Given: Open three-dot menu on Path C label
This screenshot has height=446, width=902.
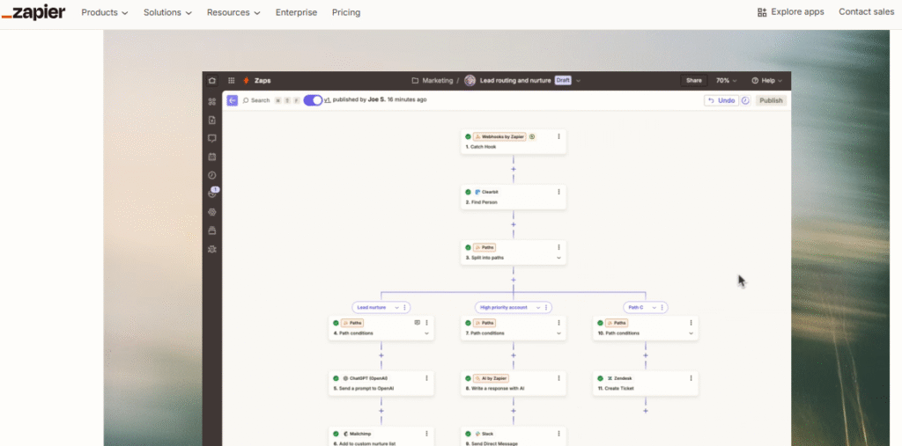Looking at the screenshot, I should click(x=663, y=308).
